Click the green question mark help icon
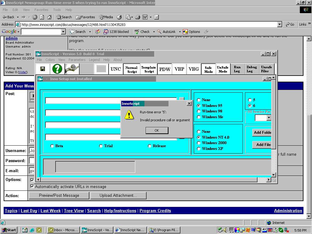312x234 pixels. pyautogui.click(x=57, y=69)
